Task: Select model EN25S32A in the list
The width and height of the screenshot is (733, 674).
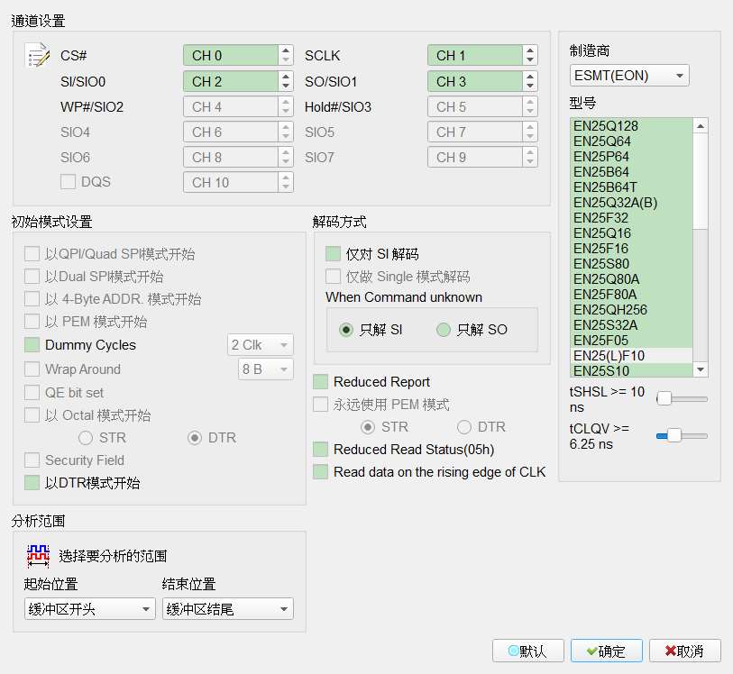Action: [x=631, y=325]
